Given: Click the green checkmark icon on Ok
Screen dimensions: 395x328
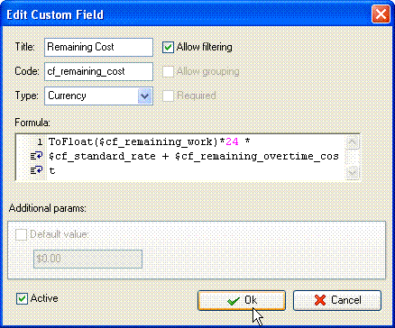Looking at the screenshot, I should point(234,301).
